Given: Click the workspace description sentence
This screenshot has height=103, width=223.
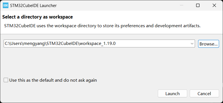Looking at the screenshot, I should point(102,26).
